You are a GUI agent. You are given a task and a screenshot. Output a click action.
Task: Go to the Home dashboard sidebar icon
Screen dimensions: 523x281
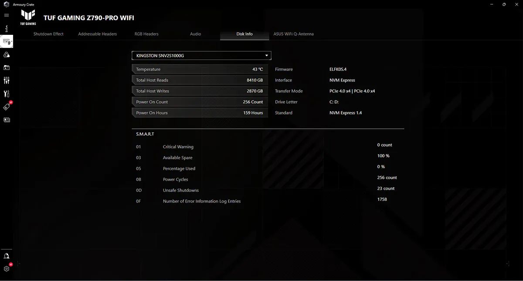pyautogui.click(x=7, y=29)
